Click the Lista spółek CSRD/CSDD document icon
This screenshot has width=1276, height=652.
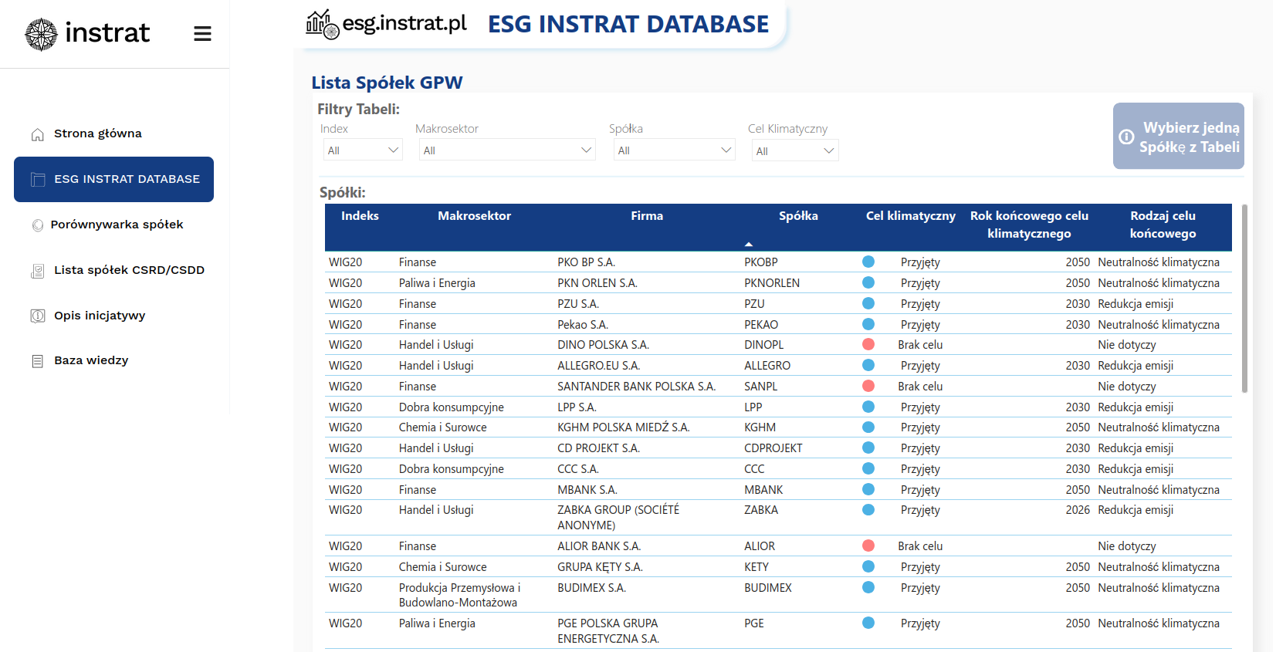pyautogui.click(x=37, y=271)
